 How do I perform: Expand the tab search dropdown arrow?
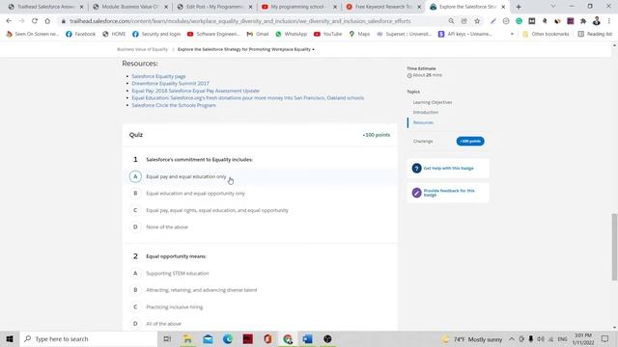click(553, 7)
